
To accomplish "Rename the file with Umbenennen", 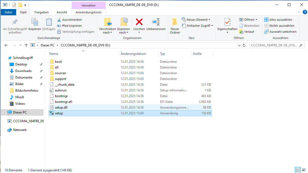I will tap(156, 24).
